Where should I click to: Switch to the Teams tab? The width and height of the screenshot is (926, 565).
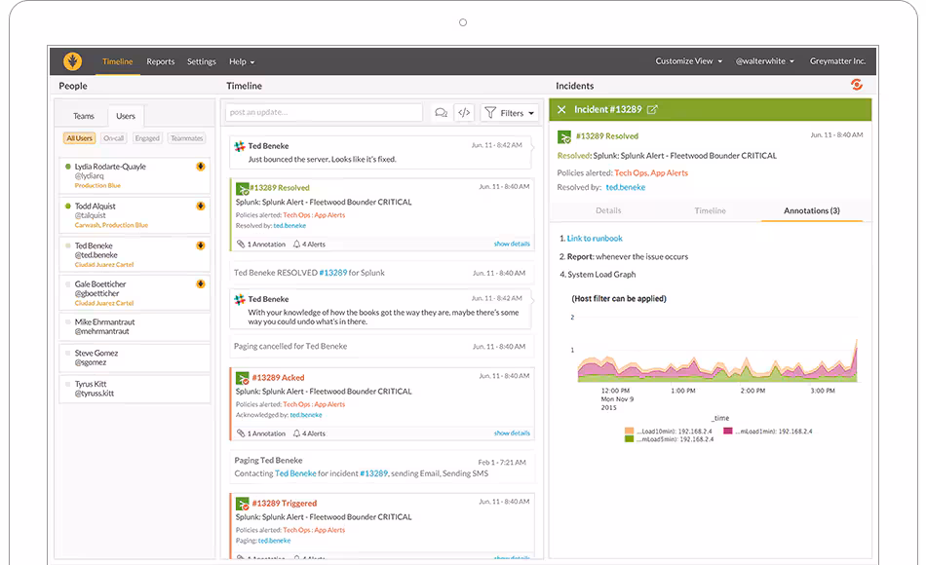[84, 116]
